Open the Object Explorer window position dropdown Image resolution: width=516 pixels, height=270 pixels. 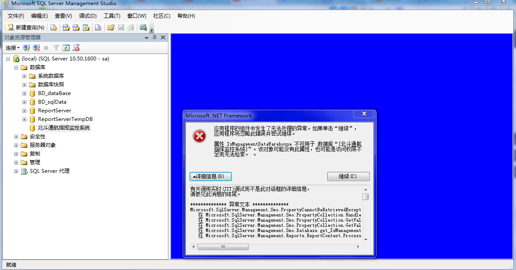(x=146, y=38)
